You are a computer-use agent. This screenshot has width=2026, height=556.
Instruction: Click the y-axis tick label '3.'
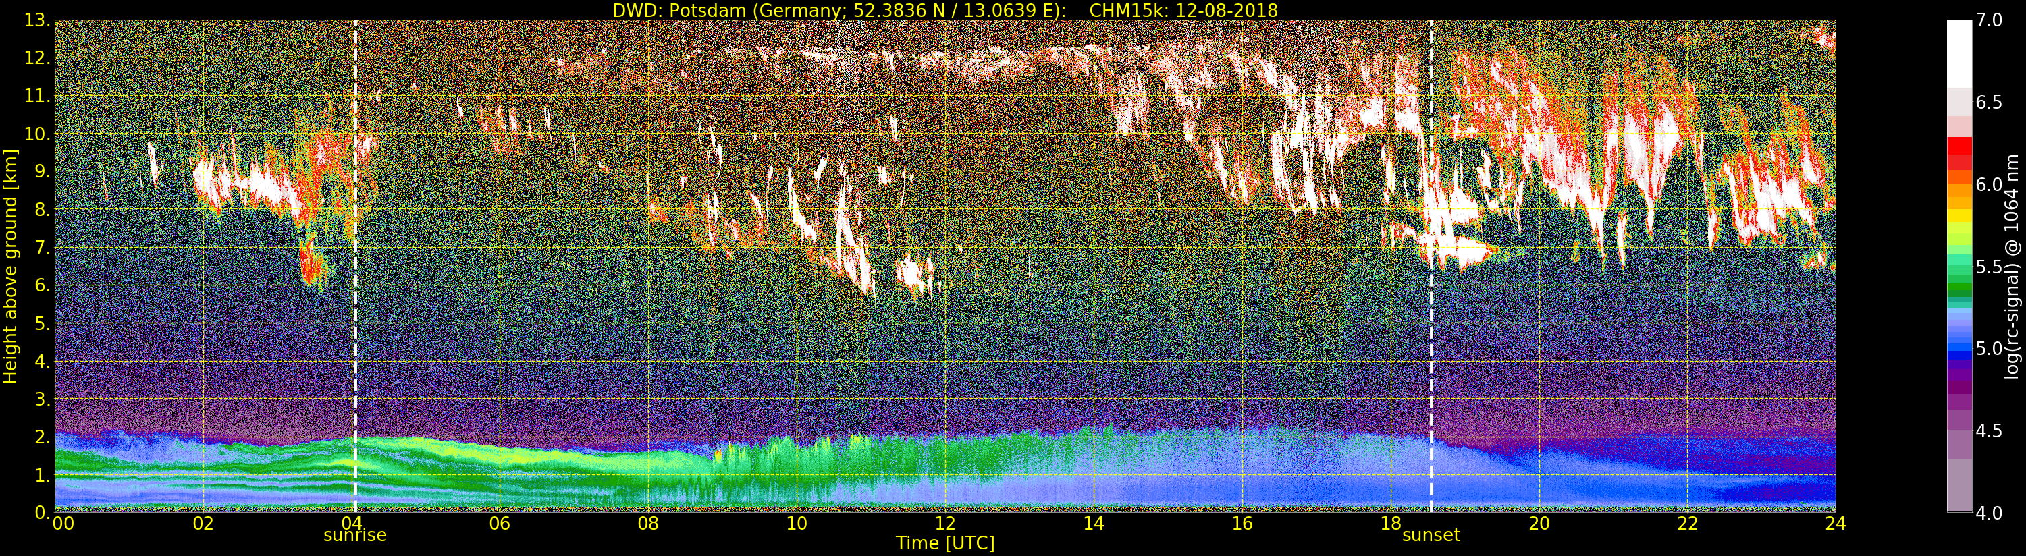pyautogui.click(x=42, y=399)
